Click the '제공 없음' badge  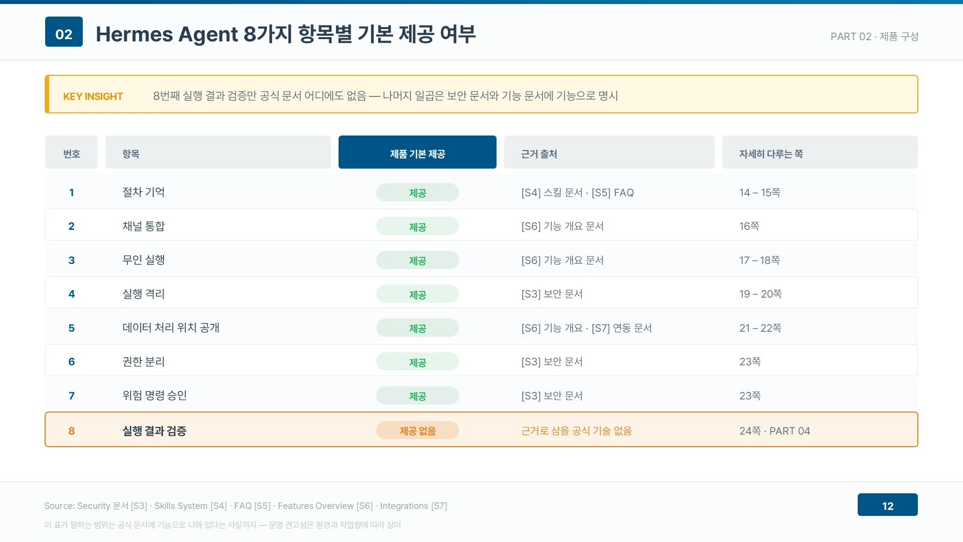pos(417,431)
